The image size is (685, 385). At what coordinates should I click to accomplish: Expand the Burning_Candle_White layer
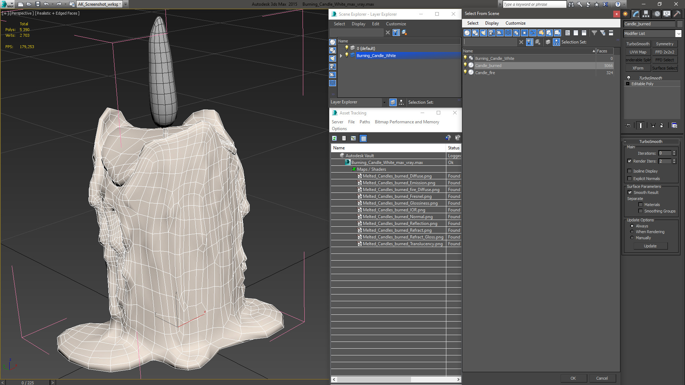coord(341,56)
